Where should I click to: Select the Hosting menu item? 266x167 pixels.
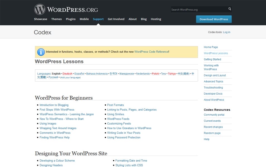pos(156,19)
